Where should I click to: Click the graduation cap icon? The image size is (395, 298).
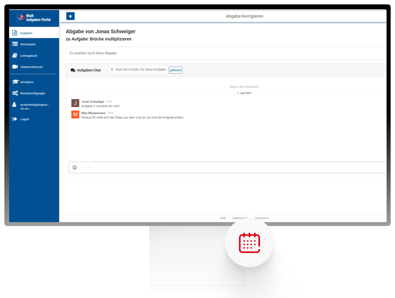pos(15,82)
